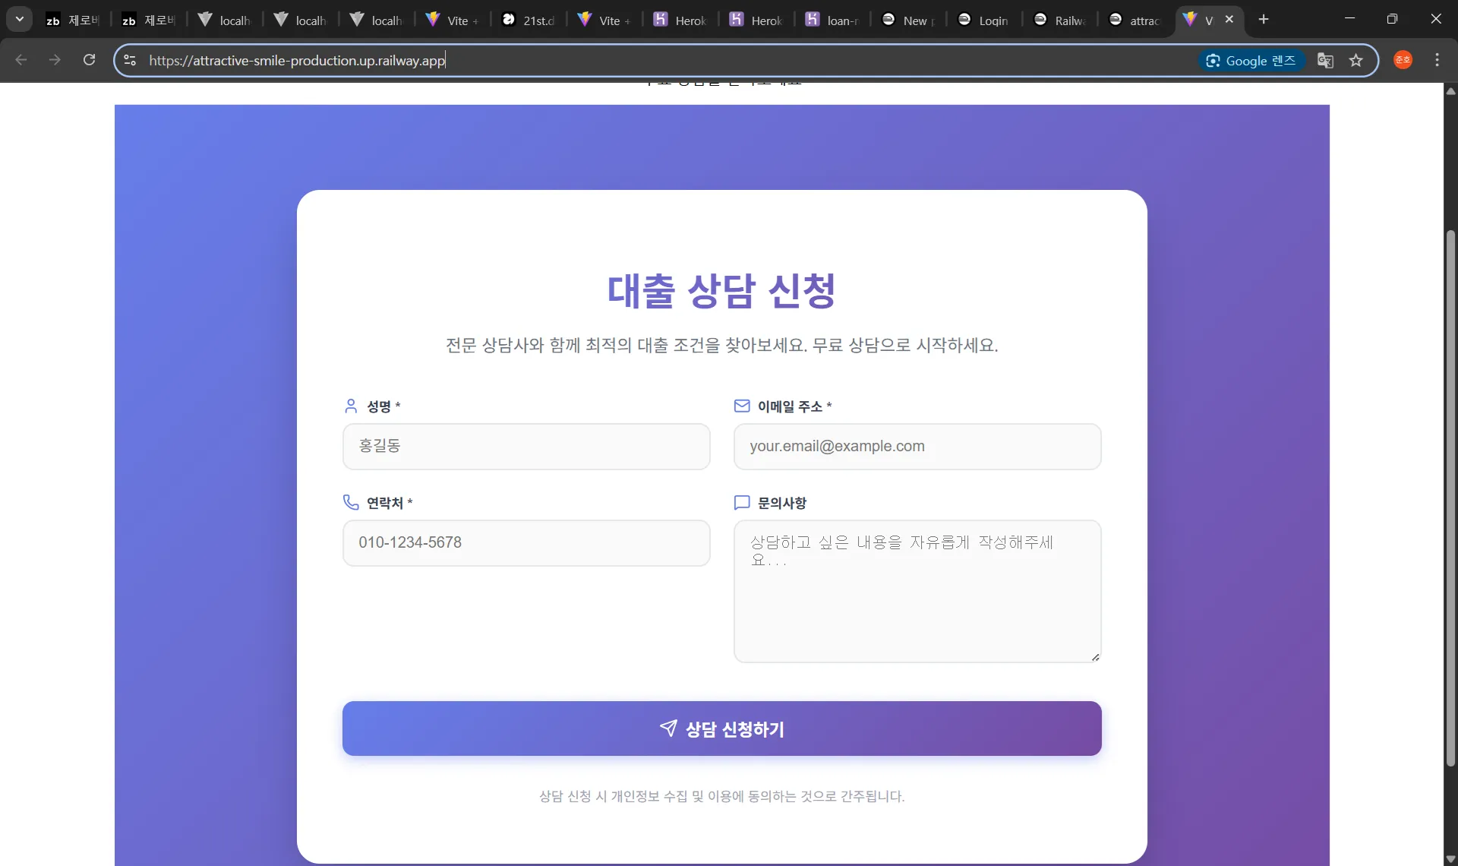Switch to the Login tab

(983, 19)
